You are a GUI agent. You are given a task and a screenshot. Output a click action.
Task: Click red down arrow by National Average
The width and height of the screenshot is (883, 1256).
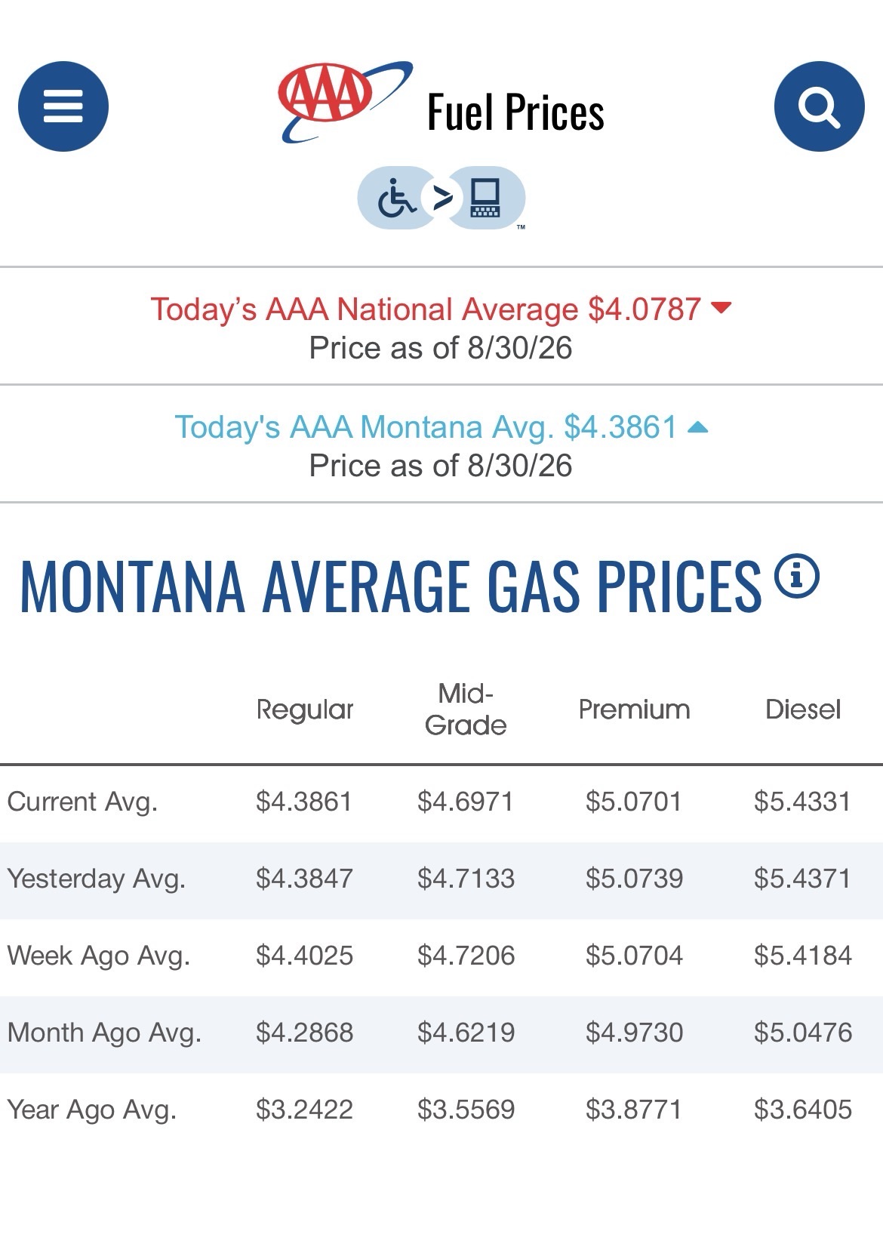click(x=721, y=307)
